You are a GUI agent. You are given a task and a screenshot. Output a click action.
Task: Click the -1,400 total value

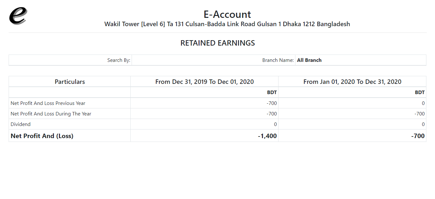pos(267,136)
